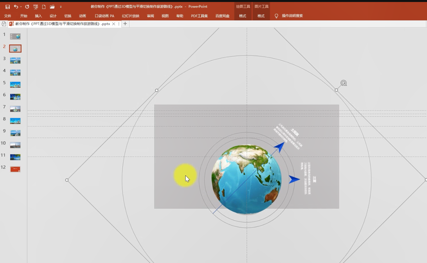Click the upper-right edge sizing handle

[x=336, y=90]
